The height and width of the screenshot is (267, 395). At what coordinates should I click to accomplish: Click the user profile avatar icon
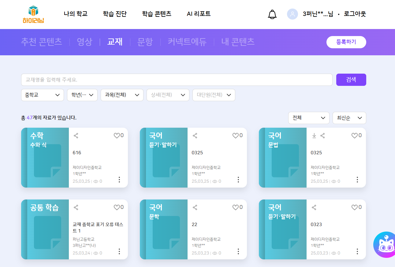click(292, 14)
